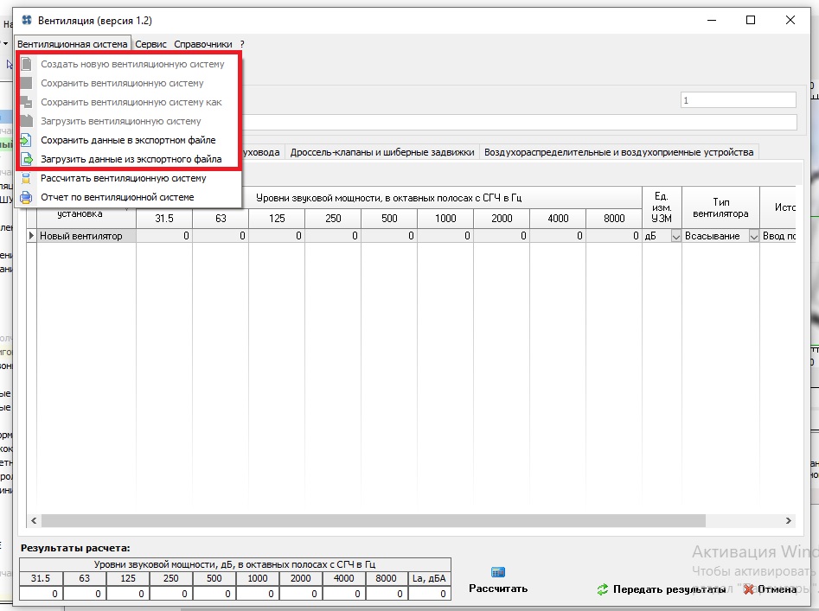Open the 'Сервис' menu
The image size is (819, 611).
151,43
